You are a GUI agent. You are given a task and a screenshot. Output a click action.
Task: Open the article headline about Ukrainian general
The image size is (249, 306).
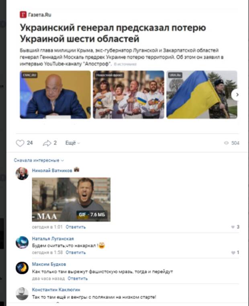113,33
